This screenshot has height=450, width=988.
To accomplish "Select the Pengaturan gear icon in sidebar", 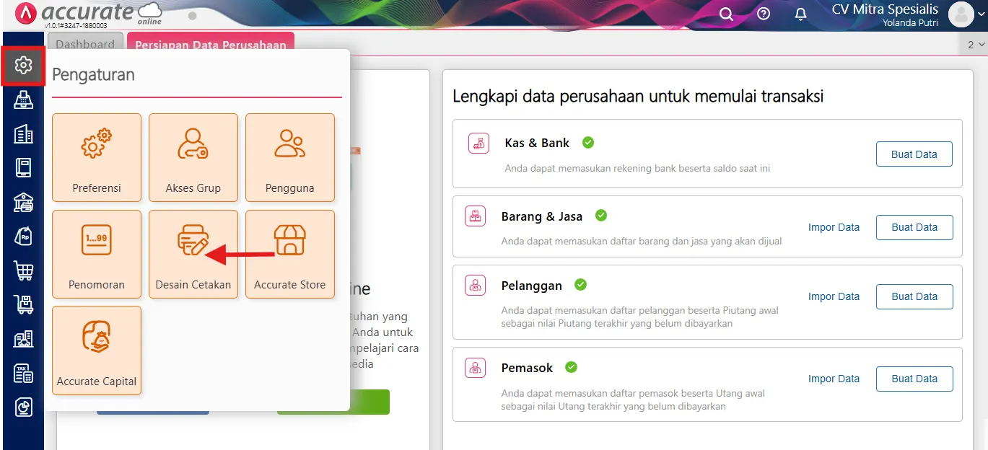I will [x=23, y=65].
